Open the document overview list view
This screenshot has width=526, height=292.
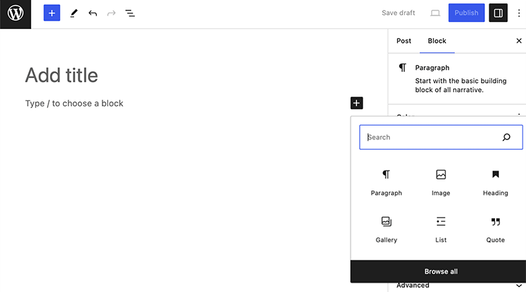pos(130,13)
